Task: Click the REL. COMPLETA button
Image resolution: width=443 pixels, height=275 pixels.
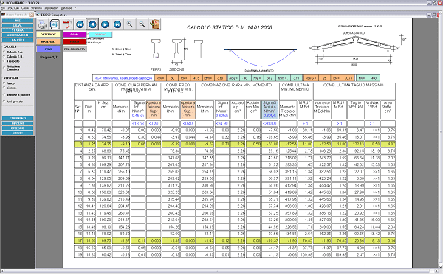Action: 75,49
